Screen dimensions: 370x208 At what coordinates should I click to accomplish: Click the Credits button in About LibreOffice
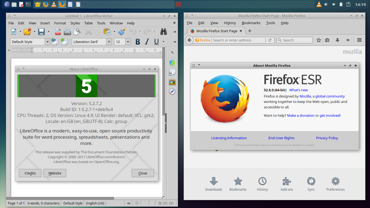pos(30,173)
